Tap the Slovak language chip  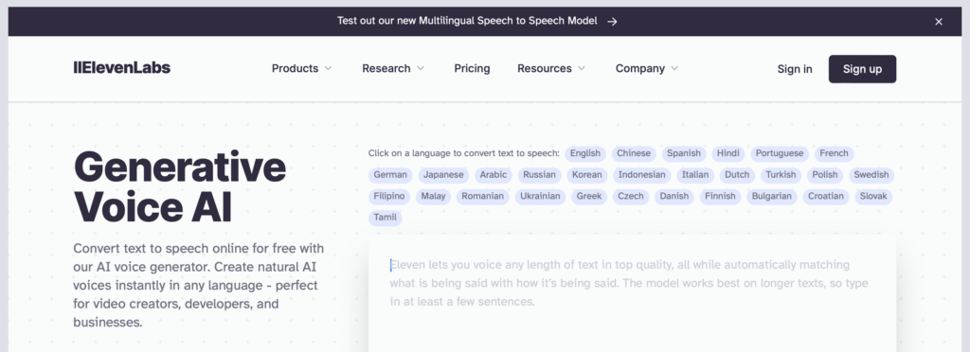coord(873,197)
